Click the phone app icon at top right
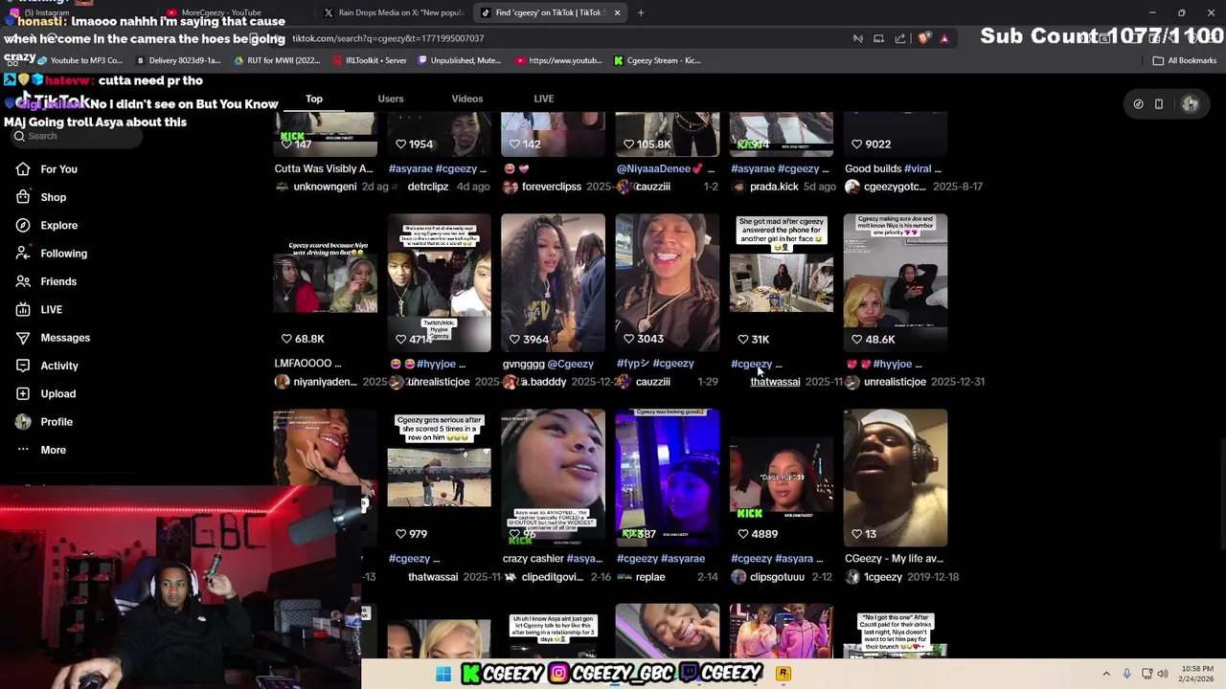This screenshot has width=1226, height=689. (1159, 104)
